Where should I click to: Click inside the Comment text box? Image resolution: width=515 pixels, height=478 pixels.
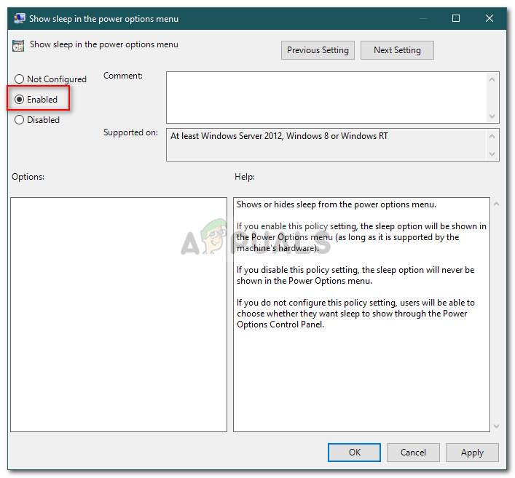pos(326,97)
